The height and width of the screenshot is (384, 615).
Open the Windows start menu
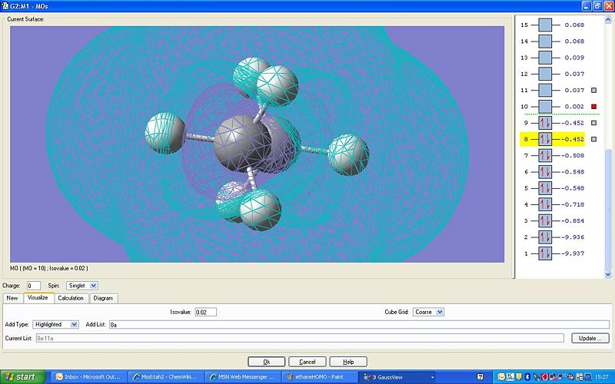[23, 377]
